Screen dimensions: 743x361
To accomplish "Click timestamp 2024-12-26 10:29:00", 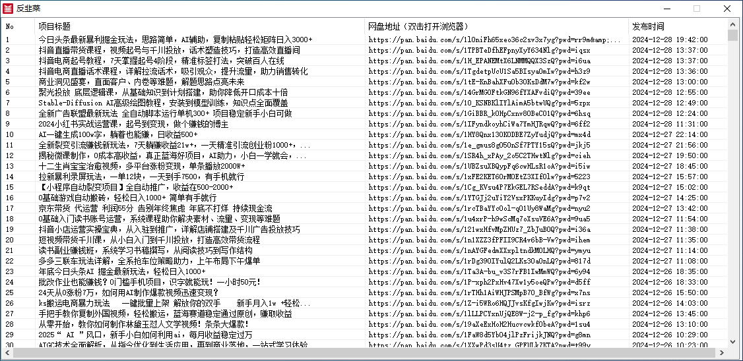I will pos(670,335).
